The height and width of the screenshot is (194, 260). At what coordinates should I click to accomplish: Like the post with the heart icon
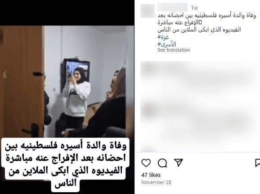pos(146,163)
